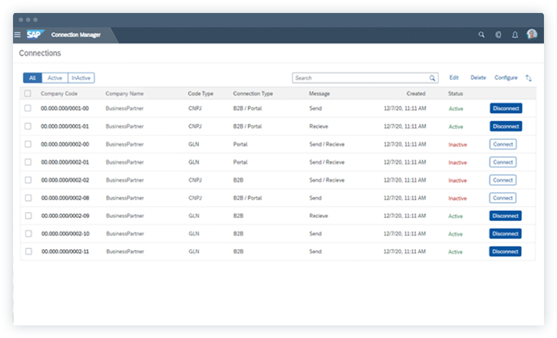Click the magnifier inside the Search box
The image size is (557, 338).
432,78
